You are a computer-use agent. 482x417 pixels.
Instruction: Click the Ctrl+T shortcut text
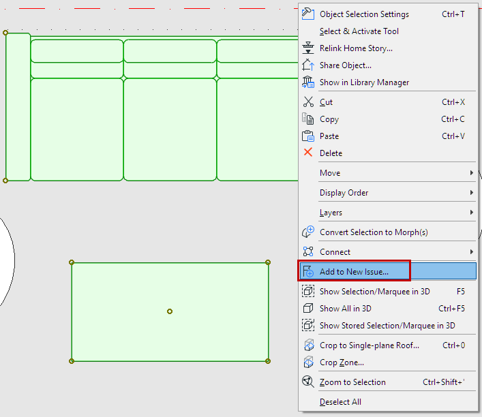453,14
